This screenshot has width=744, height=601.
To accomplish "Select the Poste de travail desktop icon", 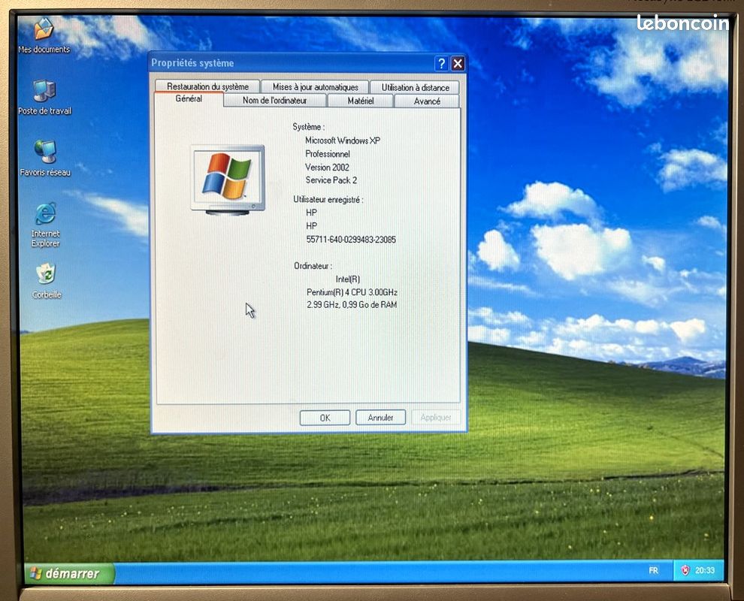I will tap(44, 97).
